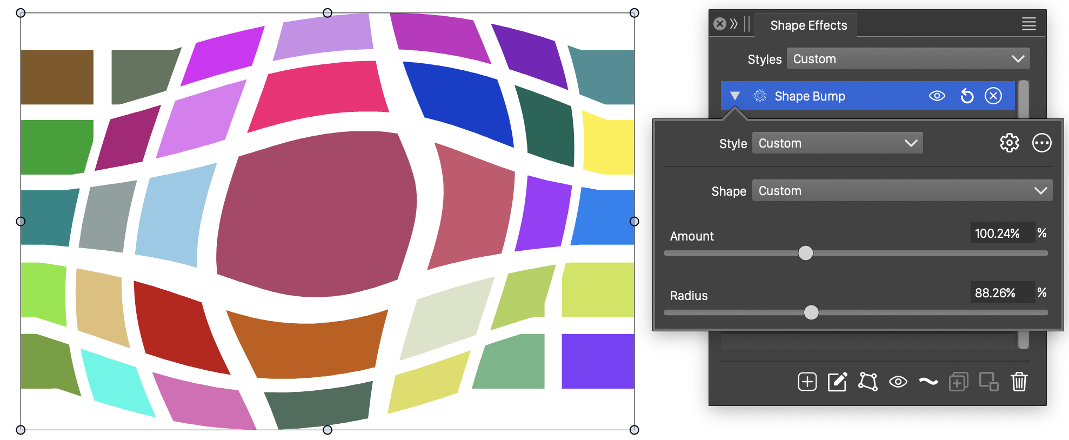1069x440 pixels.
Task: Click the Radius percentage value field
Action: 1001,292
